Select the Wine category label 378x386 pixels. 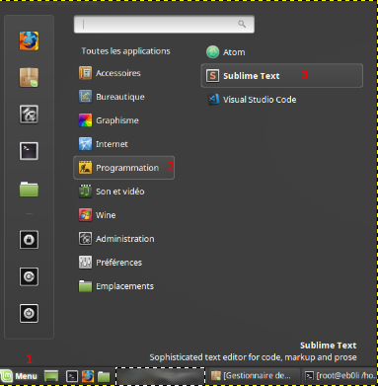coord(106,215)
